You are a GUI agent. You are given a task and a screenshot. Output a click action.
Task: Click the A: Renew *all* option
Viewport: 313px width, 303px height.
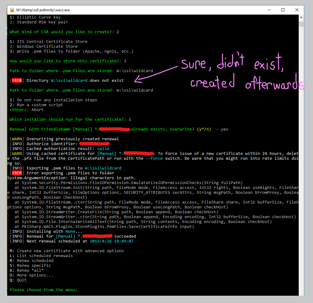[27, 270]
